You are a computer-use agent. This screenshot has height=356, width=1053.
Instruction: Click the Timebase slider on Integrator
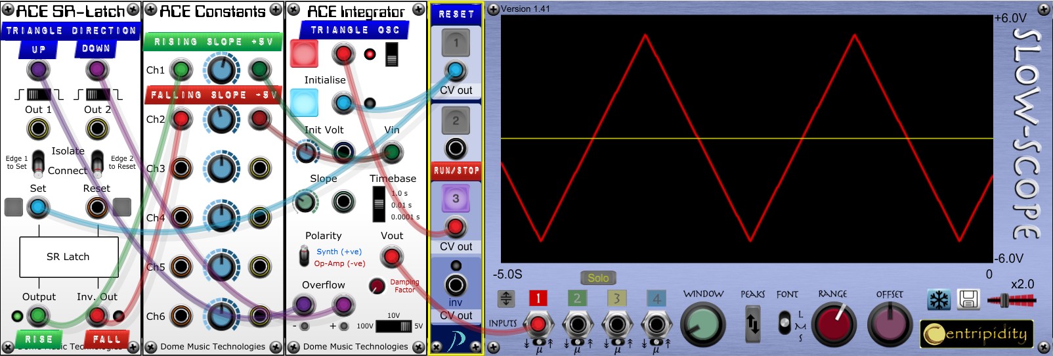pos(379,205)
